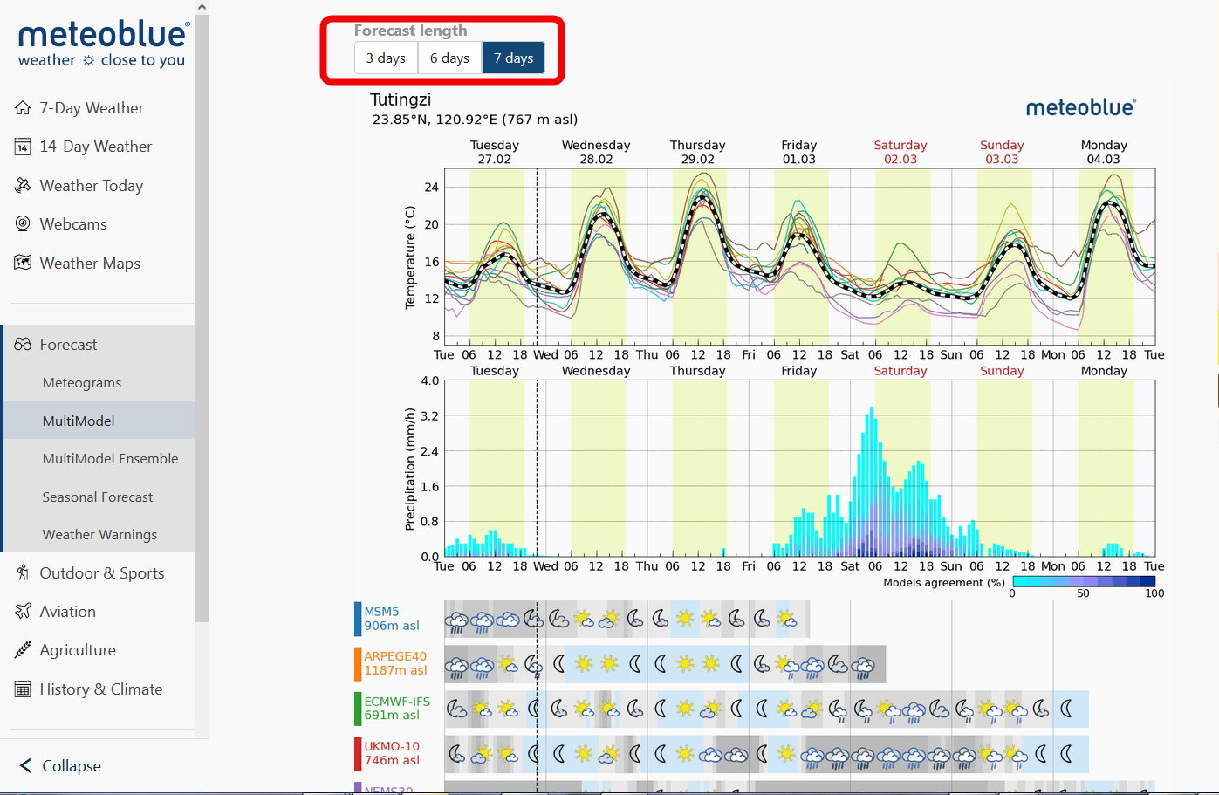Open the Seasonal Forecast page
The width and height of the screenshot is (1219, 795).
point(99,497)
